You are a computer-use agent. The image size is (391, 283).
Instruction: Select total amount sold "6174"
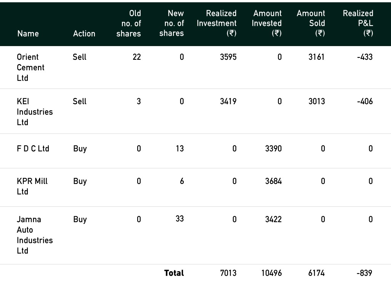316,273
